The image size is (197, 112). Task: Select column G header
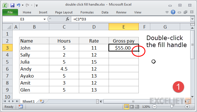point(165,27)
